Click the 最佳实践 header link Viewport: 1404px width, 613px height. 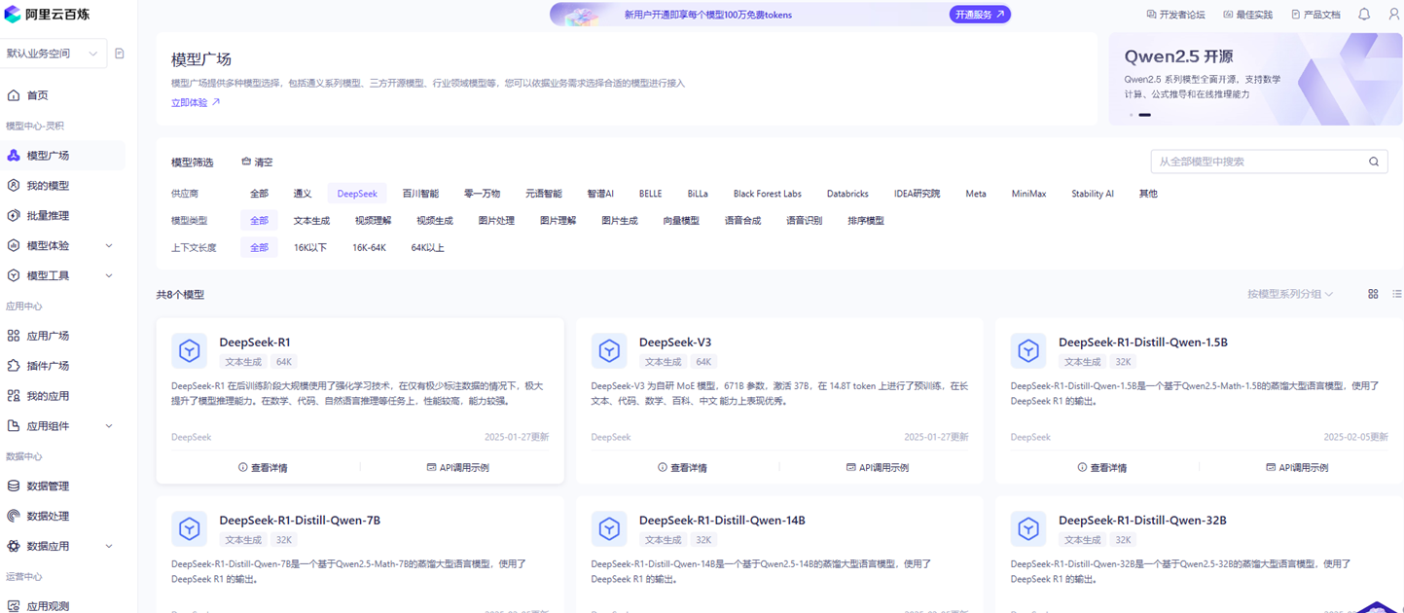click(x=1247, y=15)
